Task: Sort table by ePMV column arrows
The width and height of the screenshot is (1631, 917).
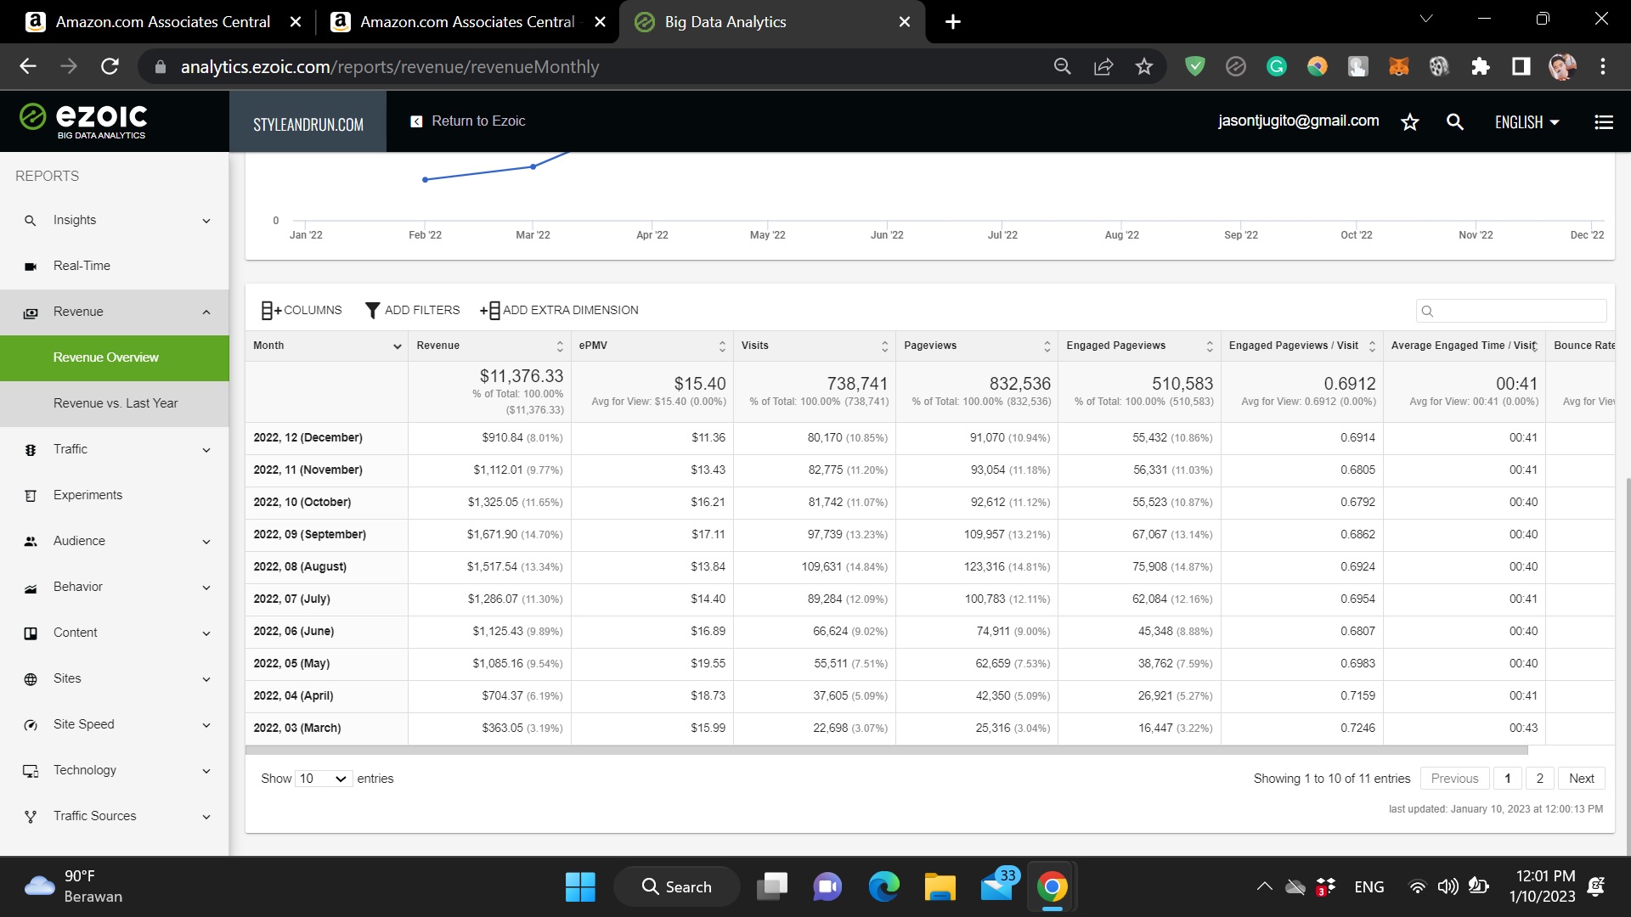Action: 722,346
